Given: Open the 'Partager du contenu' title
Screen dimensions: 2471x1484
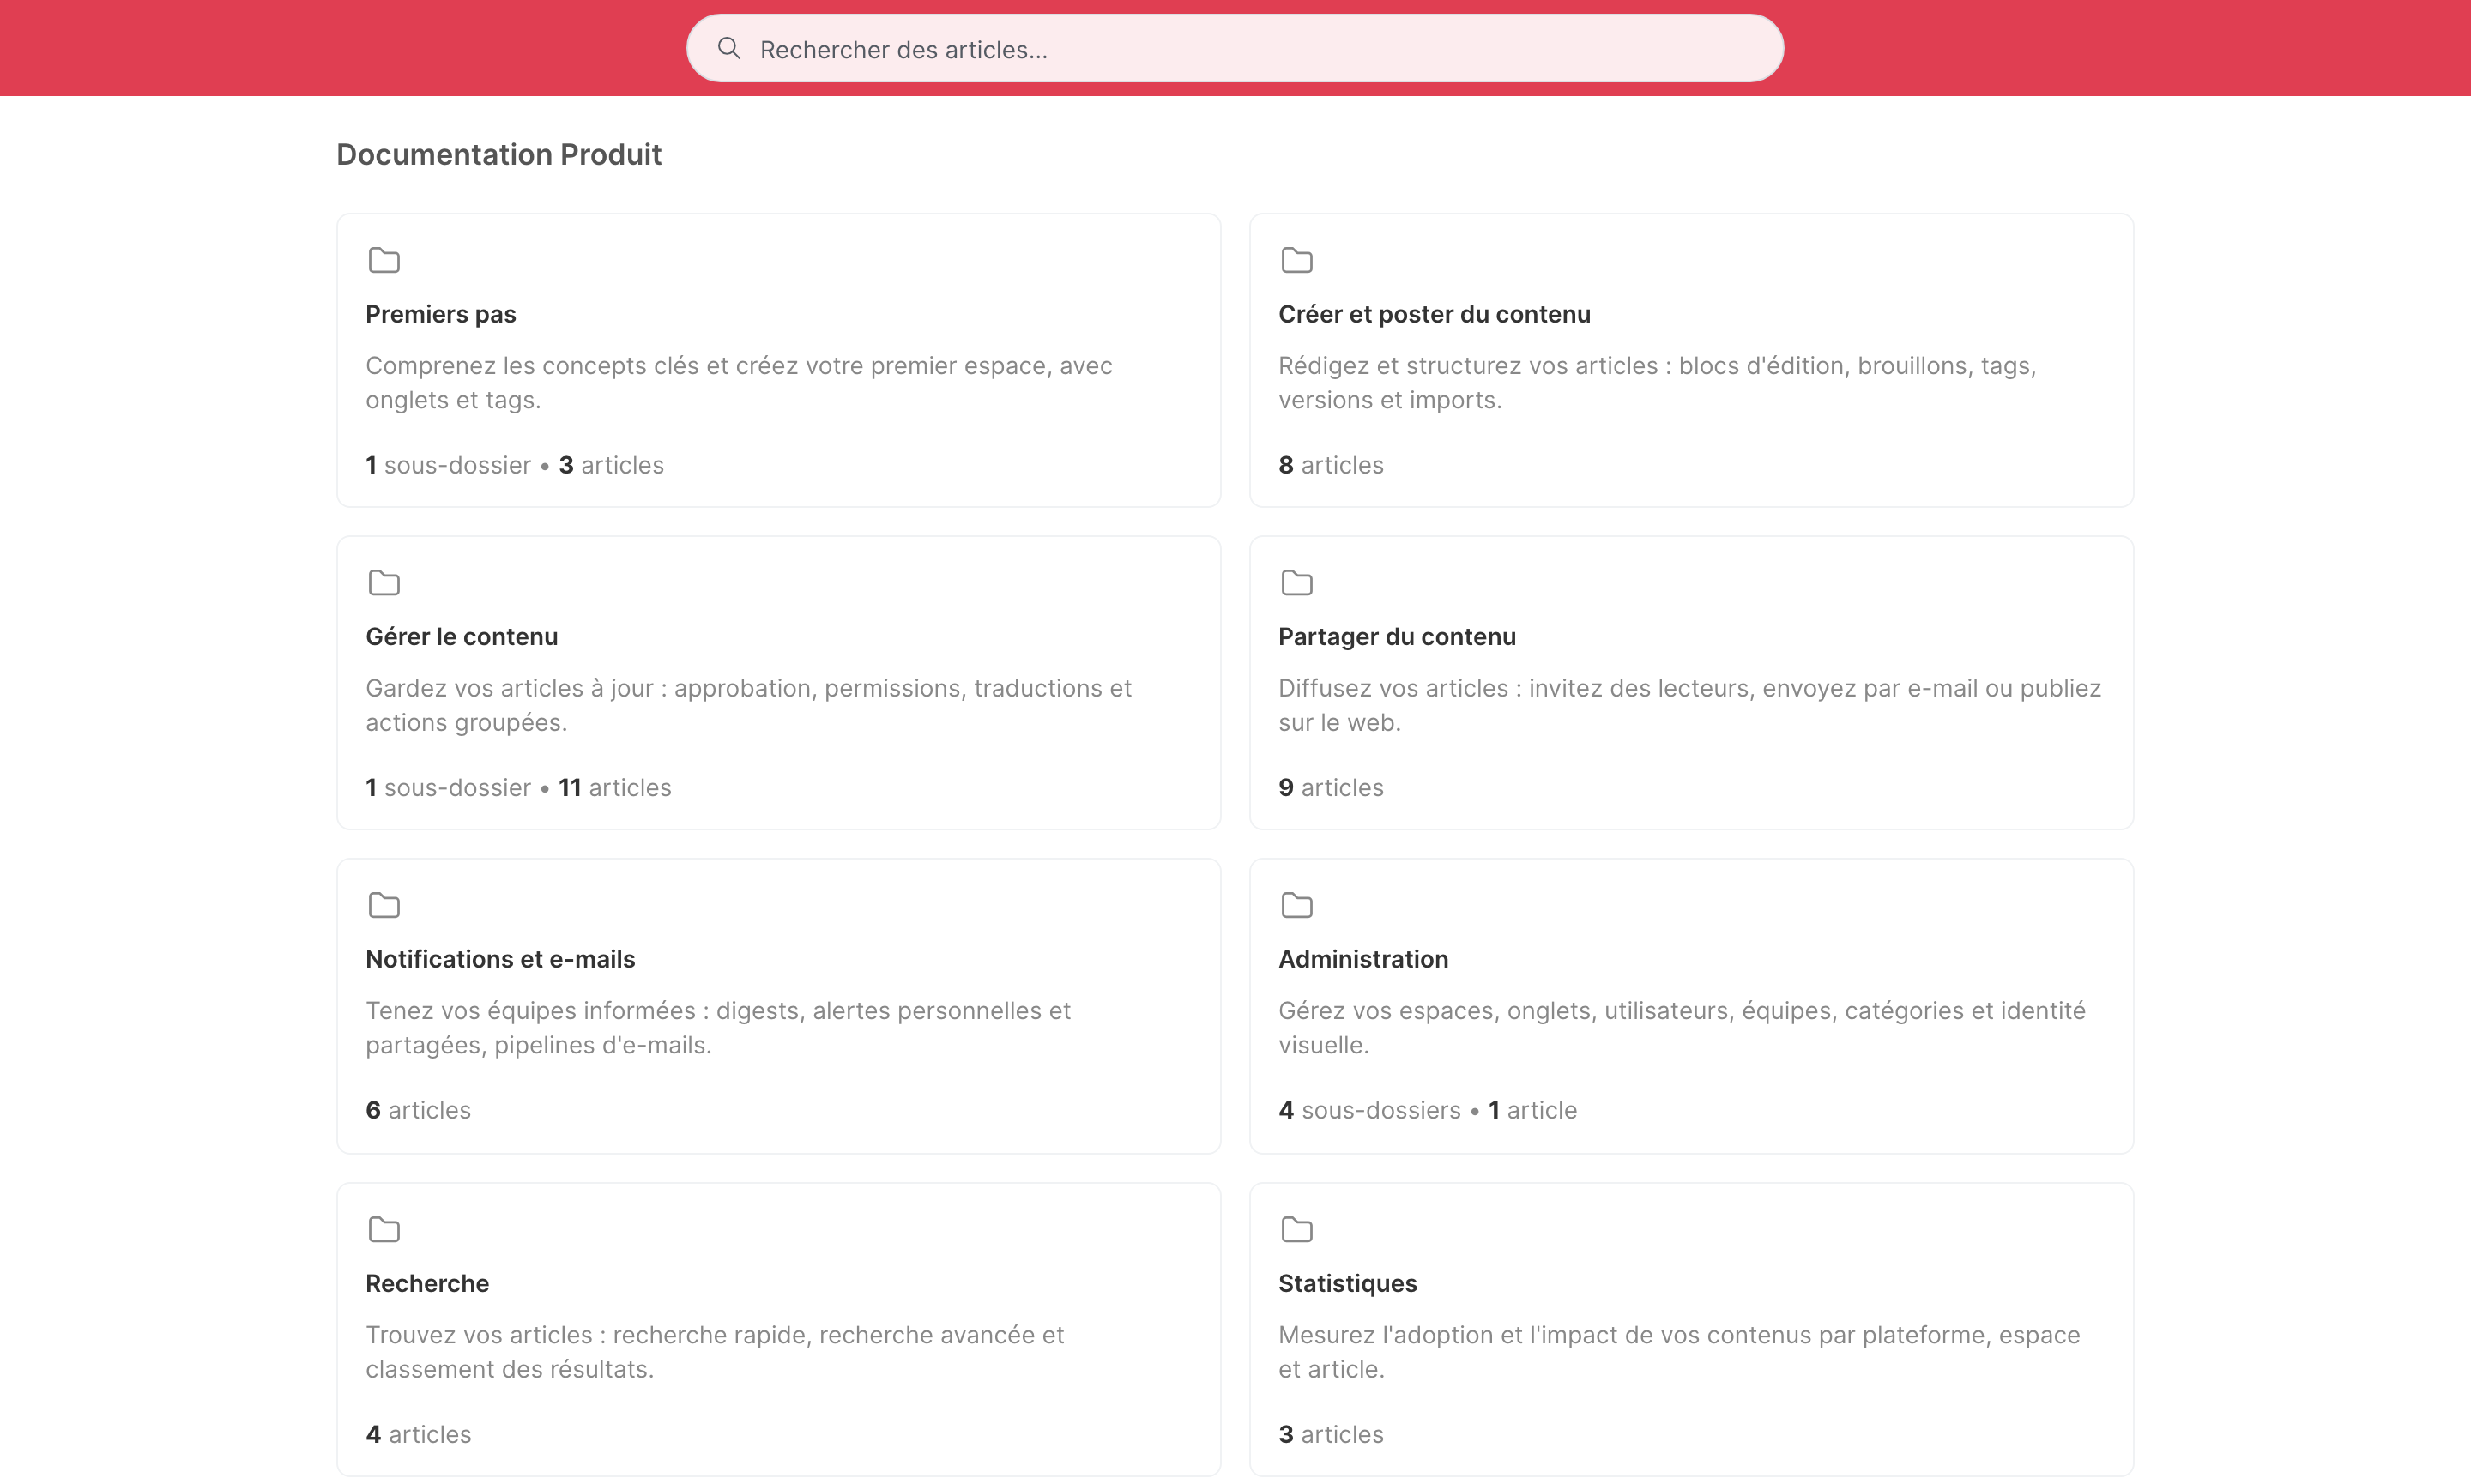Looking at the screenshot, I should 1397,637.
